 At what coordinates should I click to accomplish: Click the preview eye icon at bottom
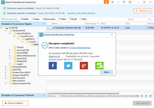[x=138, y=96]
